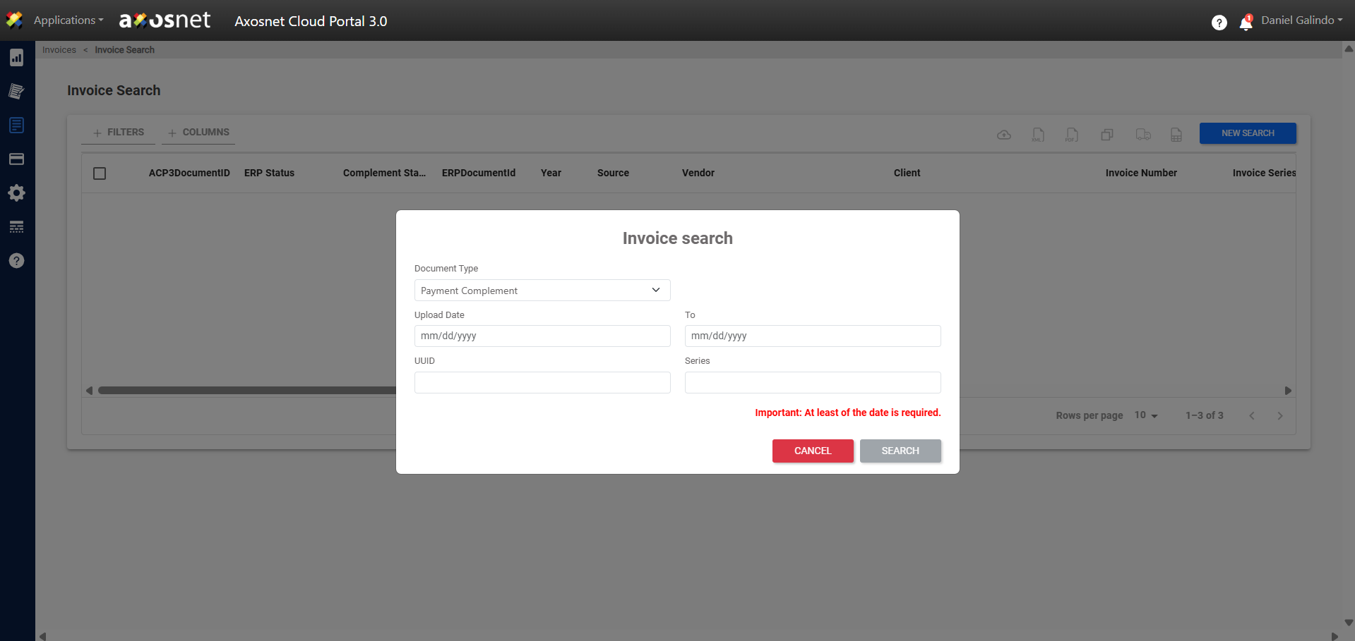The image size is (1355, 641).
Task: Sort by Client column header
Action: click(907, 173)
